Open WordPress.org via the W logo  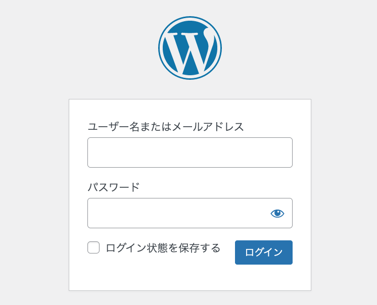pyautogui.click(x=190, y=48)
